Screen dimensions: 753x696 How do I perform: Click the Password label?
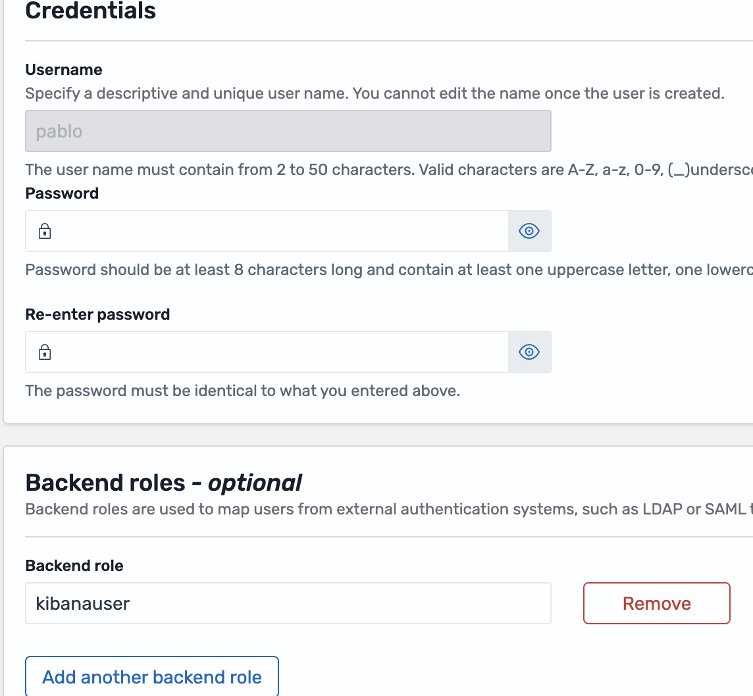pyautogui.click(x=62, y=193)
